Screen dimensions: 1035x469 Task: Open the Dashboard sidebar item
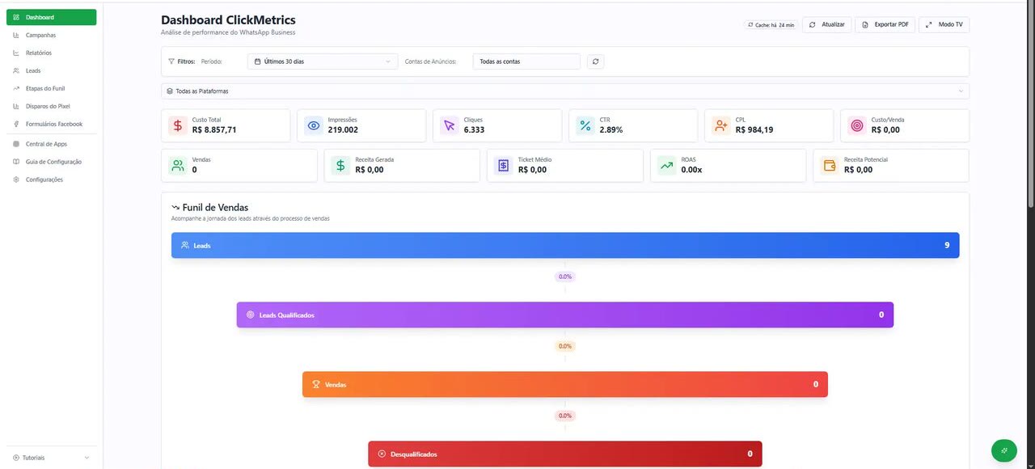click(51, 17)
